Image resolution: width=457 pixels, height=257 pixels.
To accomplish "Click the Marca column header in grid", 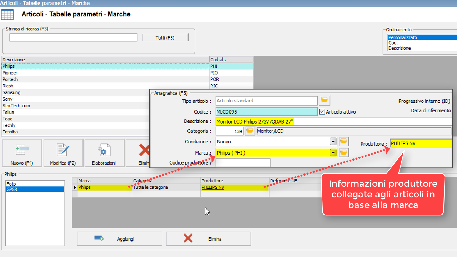I will [105, 181].
